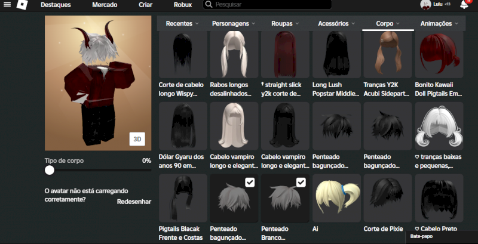Image resolution: width=478 pixels, height=244 pixels.
Task: Select Pigtails Blacak Frente e Costas hair
Action: click(x=183, y=198)
